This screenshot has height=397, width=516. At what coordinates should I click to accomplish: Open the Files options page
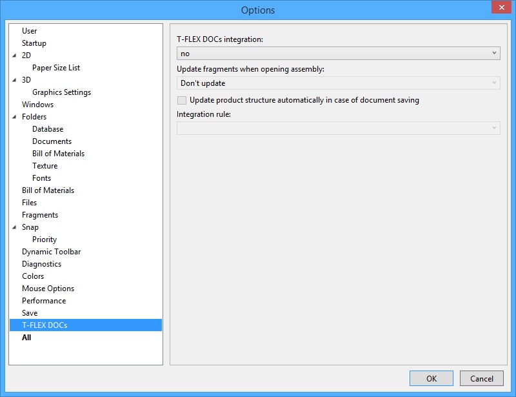[29, 203]
